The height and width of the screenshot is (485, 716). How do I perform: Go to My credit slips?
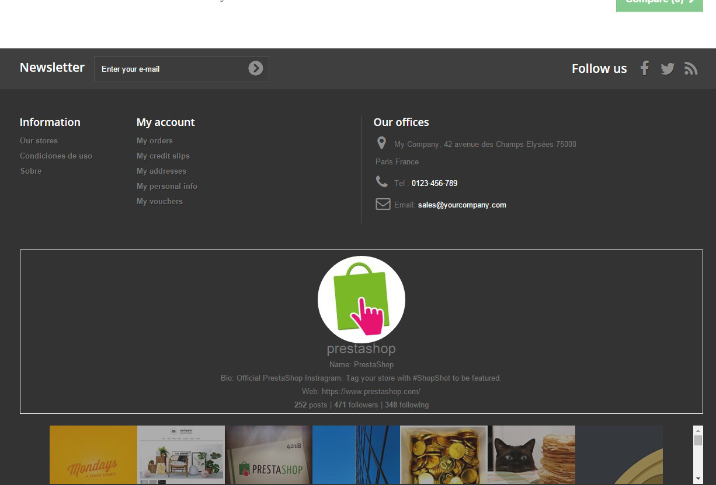(x=163, y=156)
